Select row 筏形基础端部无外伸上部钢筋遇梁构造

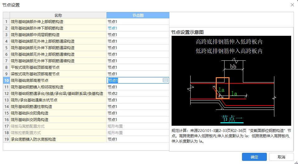click(x=58, y=41)
